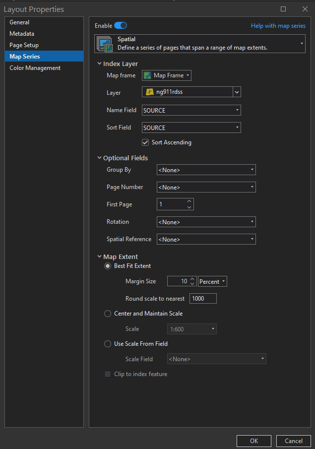
Task: Click the OK button
Action: (x=253, y=441)
